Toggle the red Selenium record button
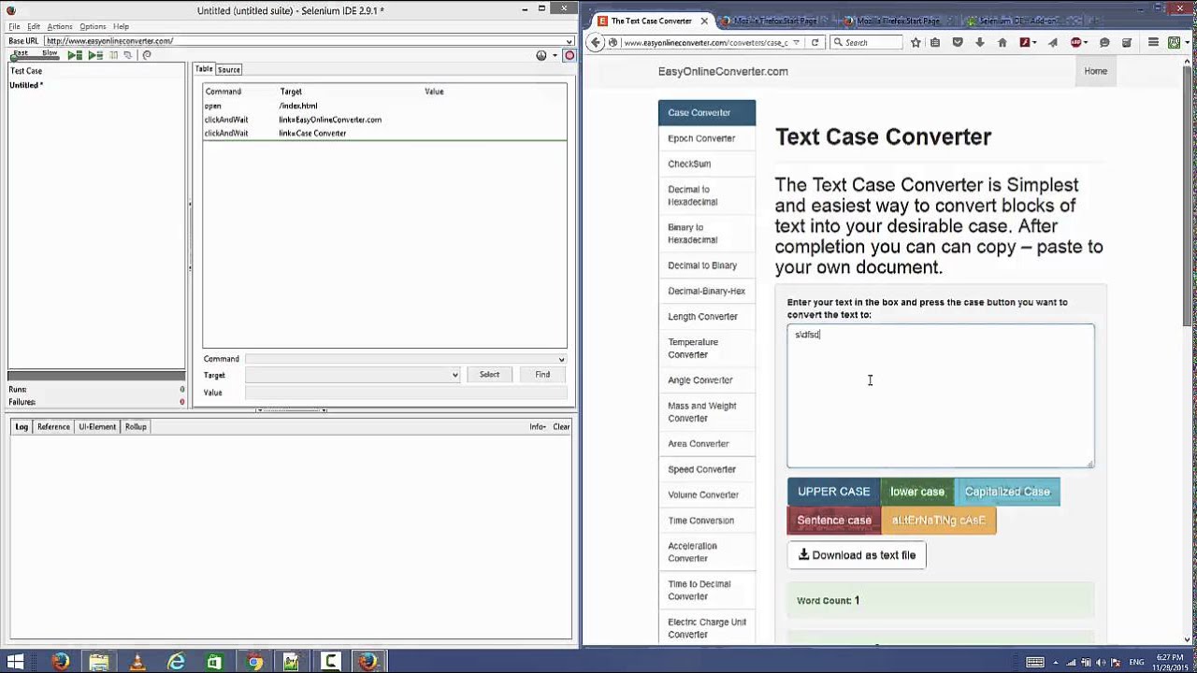The width and height of the screenshot is (1197, 673). 569,55
